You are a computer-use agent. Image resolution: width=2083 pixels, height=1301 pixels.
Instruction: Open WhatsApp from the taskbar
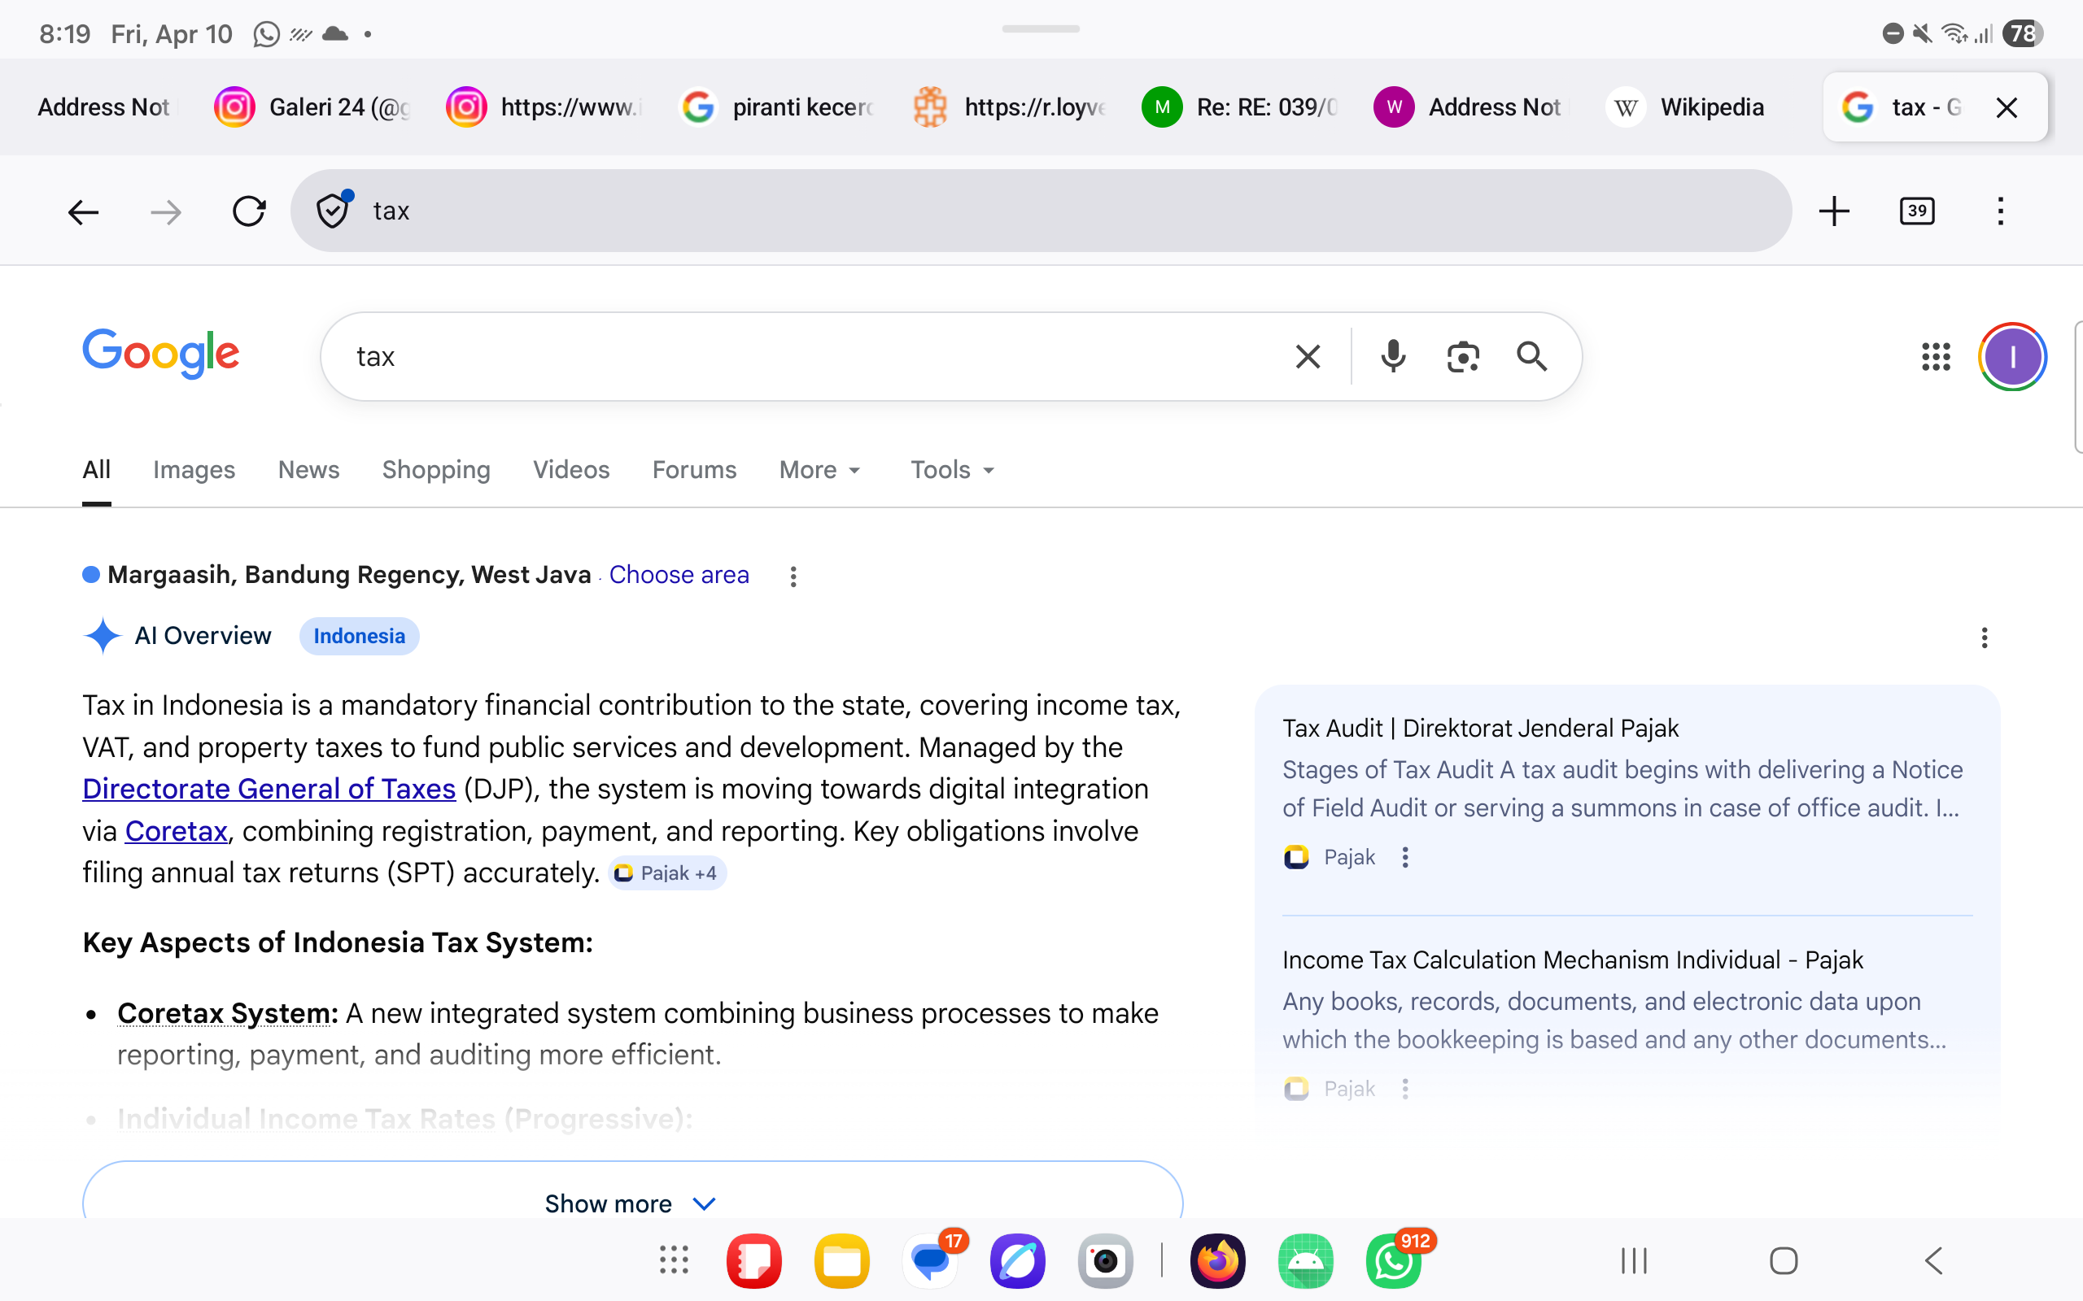click(1393, 1260)
